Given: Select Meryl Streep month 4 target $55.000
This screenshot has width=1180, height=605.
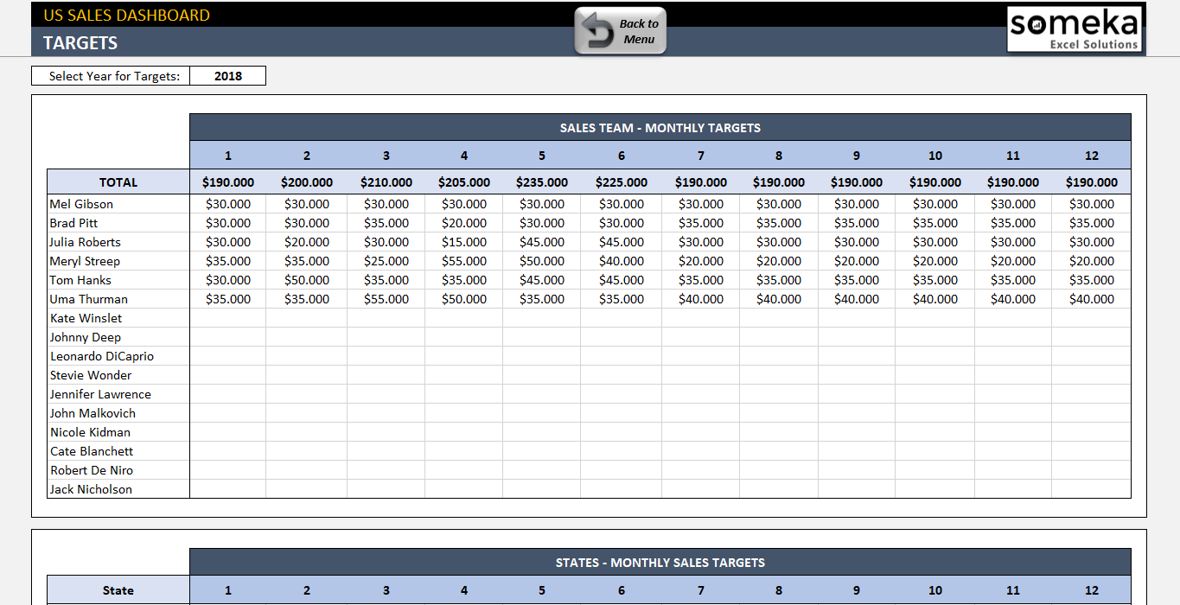Looking at the screenshot, I should point(464,261).
